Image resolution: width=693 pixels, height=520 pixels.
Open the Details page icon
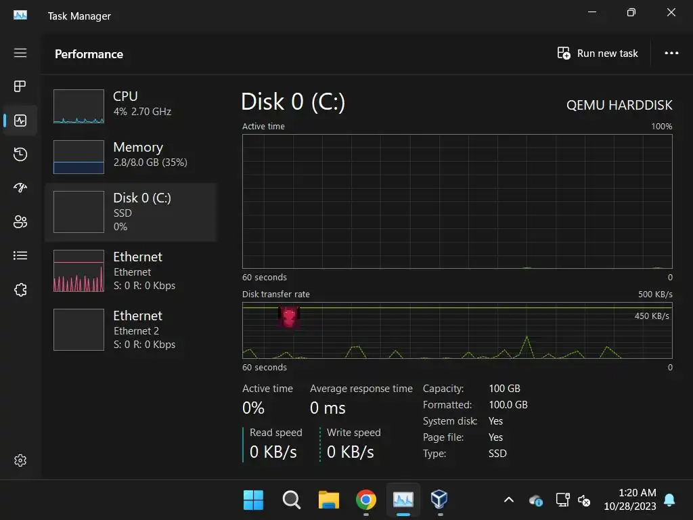pos(20,255)
